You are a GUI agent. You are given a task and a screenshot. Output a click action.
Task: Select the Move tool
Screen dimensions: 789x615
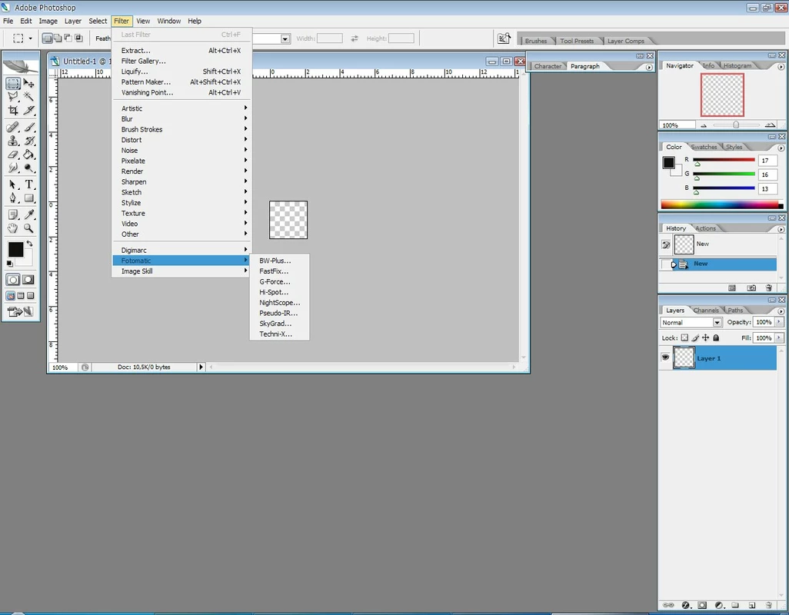pyautogui.click(x=28, y=84)
